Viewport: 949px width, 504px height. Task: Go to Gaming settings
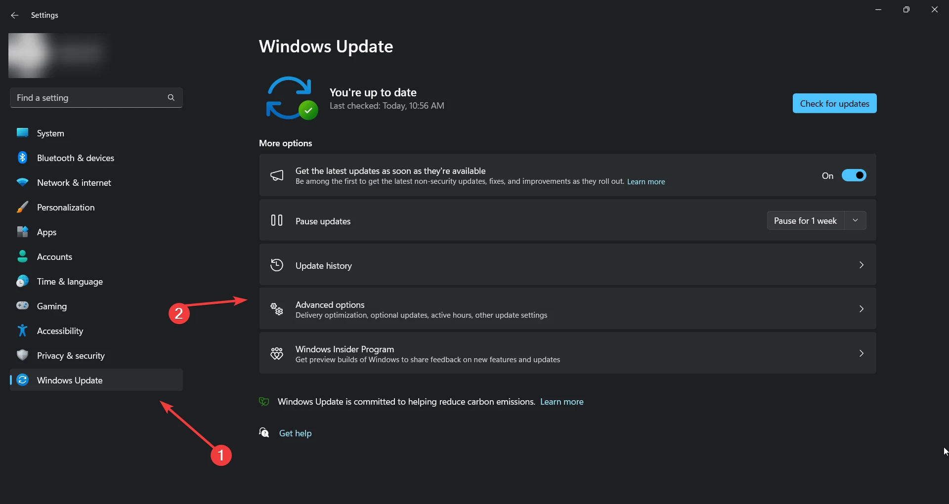coord(96,306)
